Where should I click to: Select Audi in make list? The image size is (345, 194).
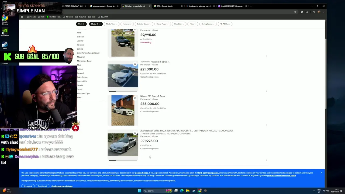click(79, 33)
